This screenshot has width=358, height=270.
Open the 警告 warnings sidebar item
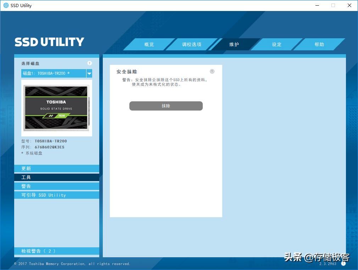point(57,186)
